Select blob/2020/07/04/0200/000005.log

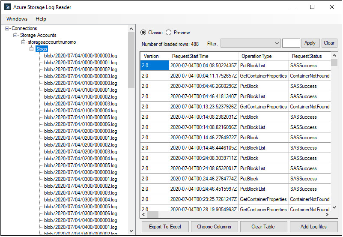point(81,165)
